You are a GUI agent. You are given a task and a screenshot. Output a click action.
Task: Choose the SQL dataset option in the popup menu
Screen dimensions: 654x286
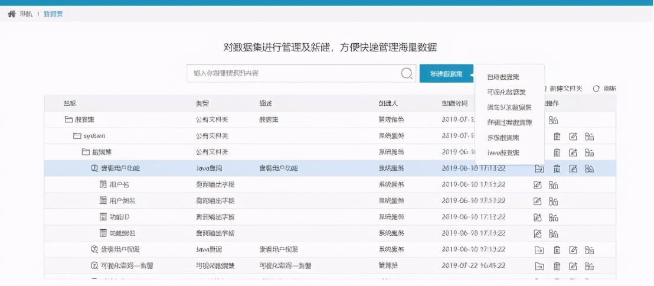(x=509, y=108)
